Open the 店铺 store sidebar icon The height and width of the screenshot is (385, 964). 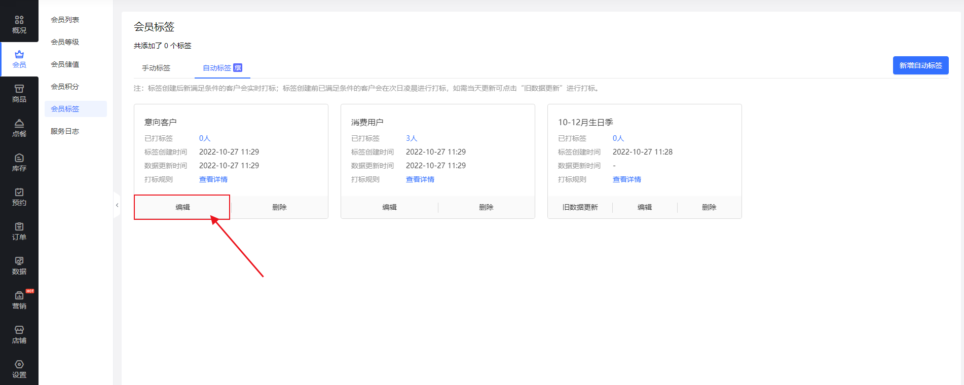pyautogui.click(x=19, y=335)
